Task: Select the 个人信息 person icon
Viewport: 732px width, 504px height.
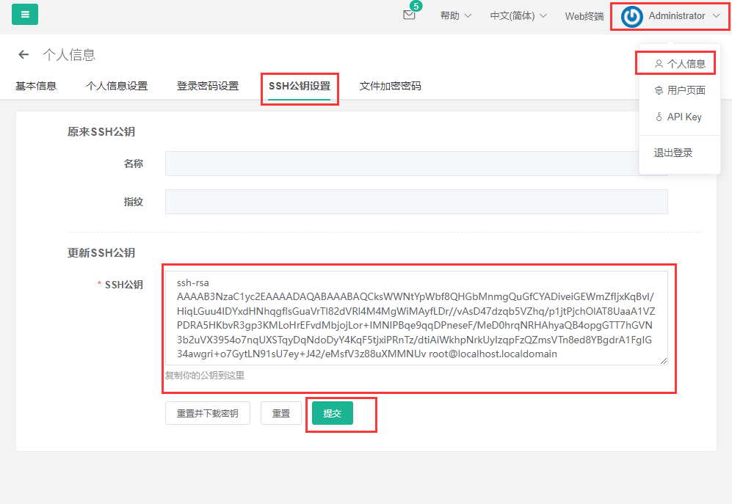Action: tap(660, 62)
